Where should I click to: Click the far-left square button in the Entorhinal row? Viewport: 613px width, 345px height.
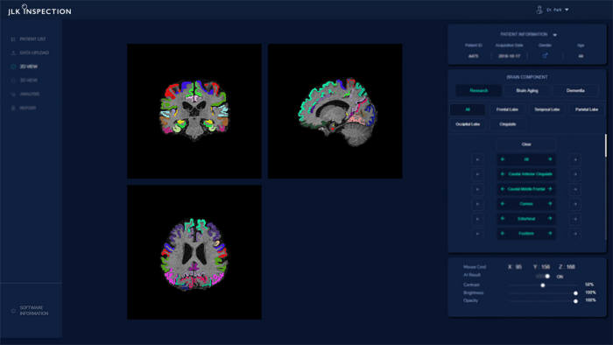477,219
